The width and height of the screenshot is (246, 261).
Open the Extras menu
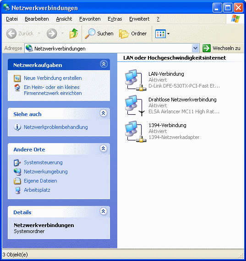[115, 19]
